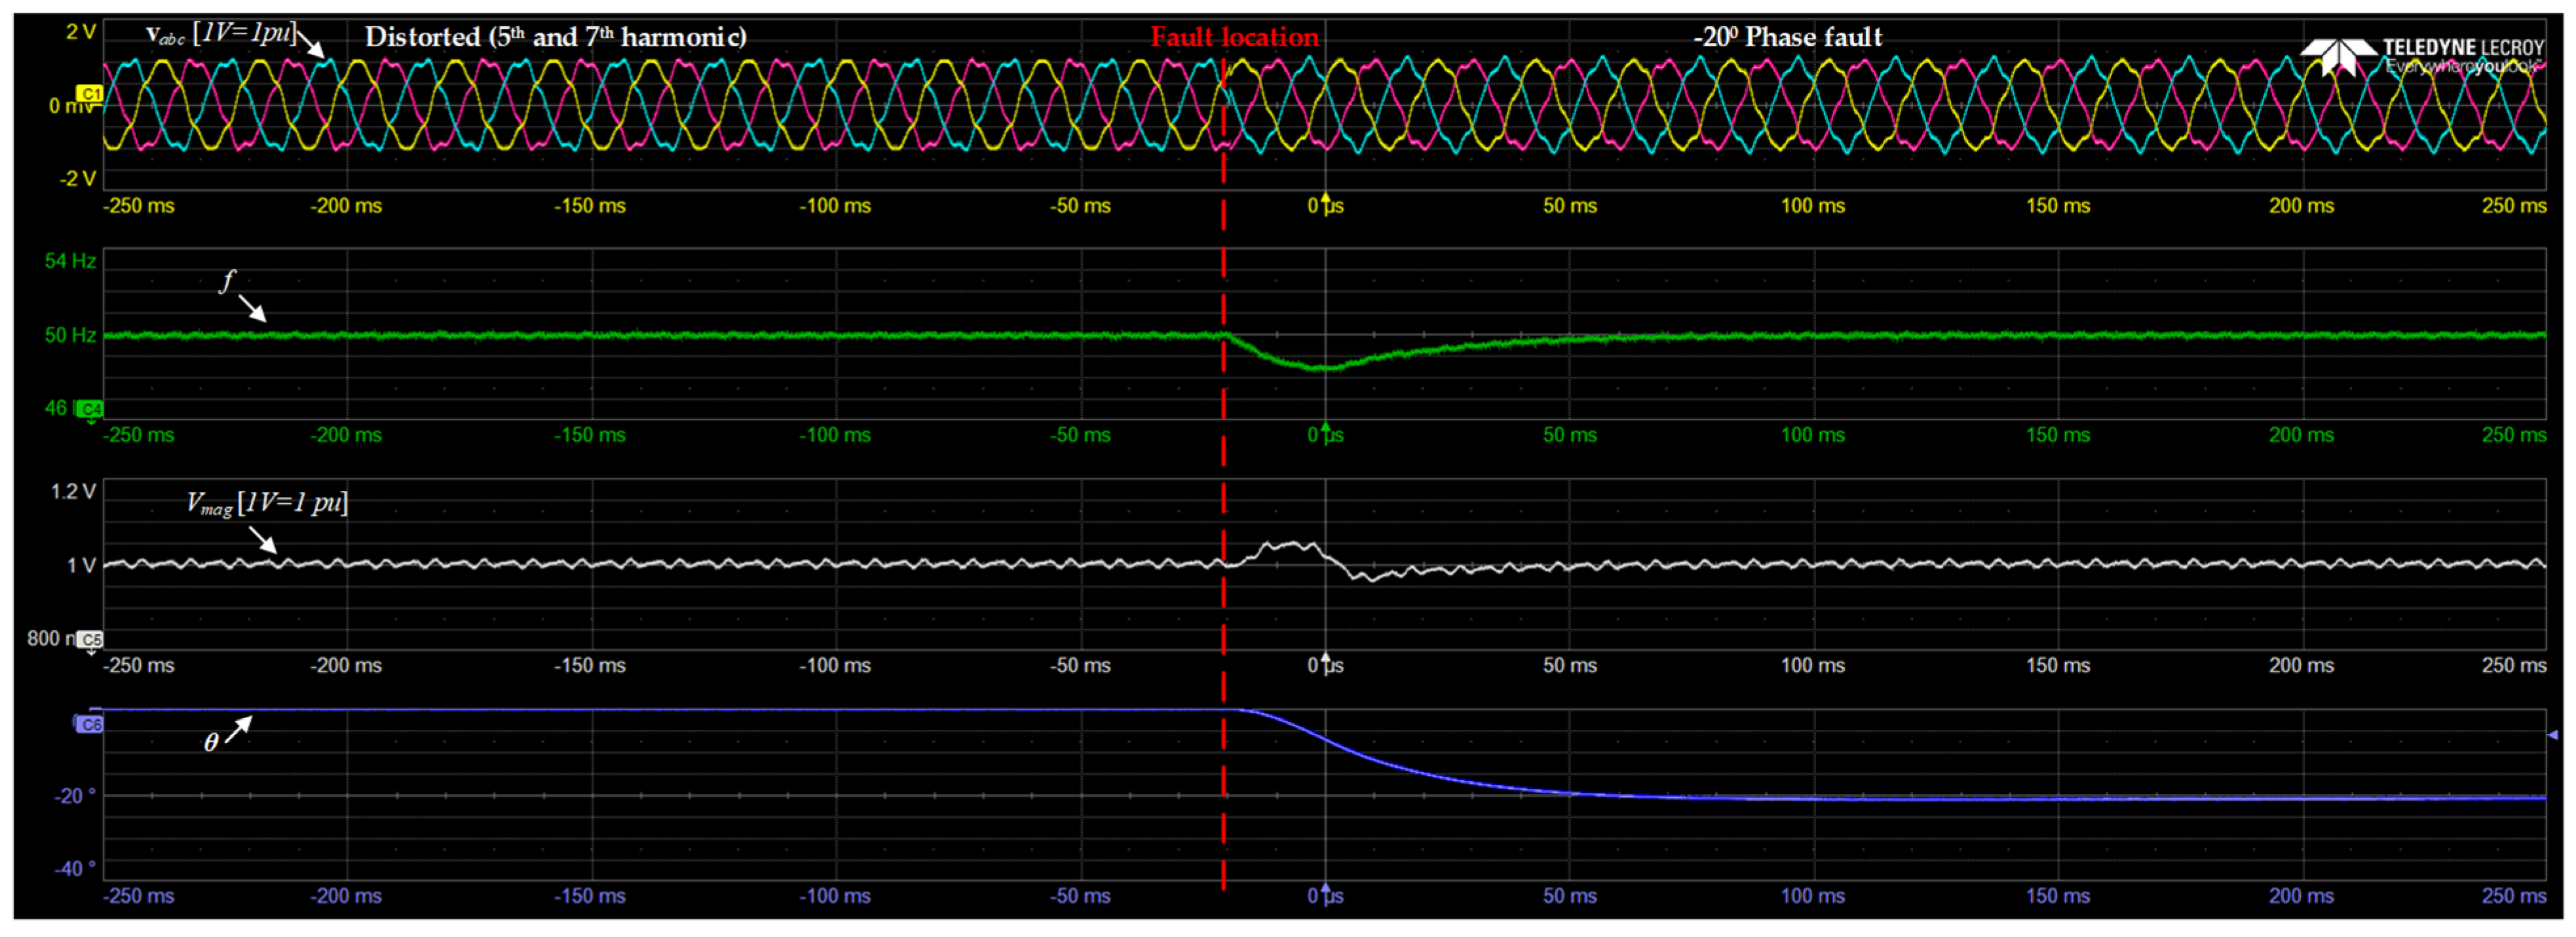Click the 54 Hz axis label
The height and width of the screenshot is (937, 2576).
click(x=70, y=261)
